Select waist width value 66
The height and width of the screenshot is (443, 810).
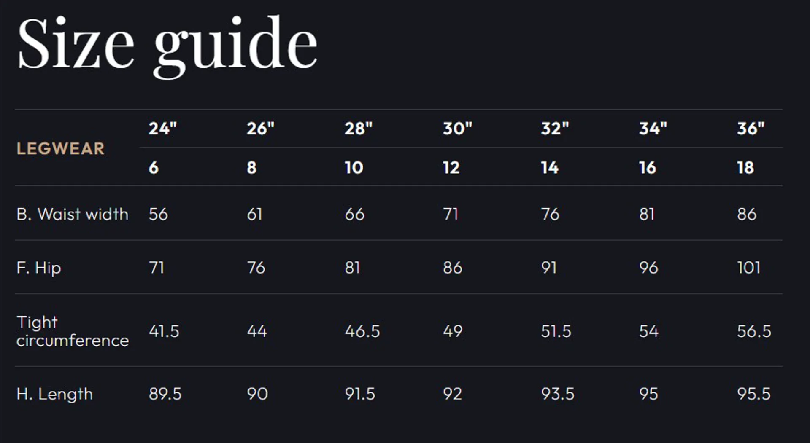354,214
